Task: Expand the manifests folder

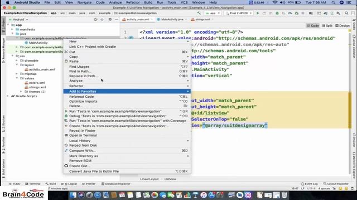Action: click(x=12, y=29)
